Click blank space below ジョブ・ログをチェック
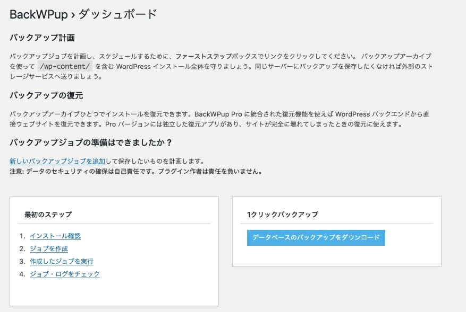 click(114, 292)
